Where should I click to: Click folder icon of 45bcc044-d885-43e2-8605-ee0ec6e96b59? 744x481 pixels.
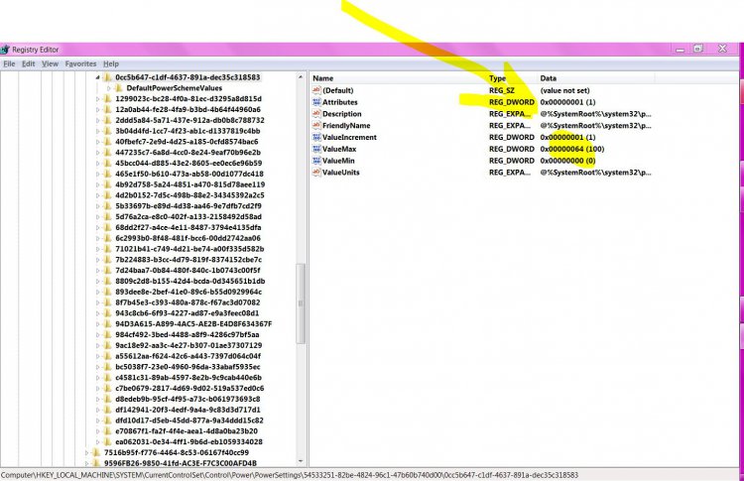tap(108, 163)
